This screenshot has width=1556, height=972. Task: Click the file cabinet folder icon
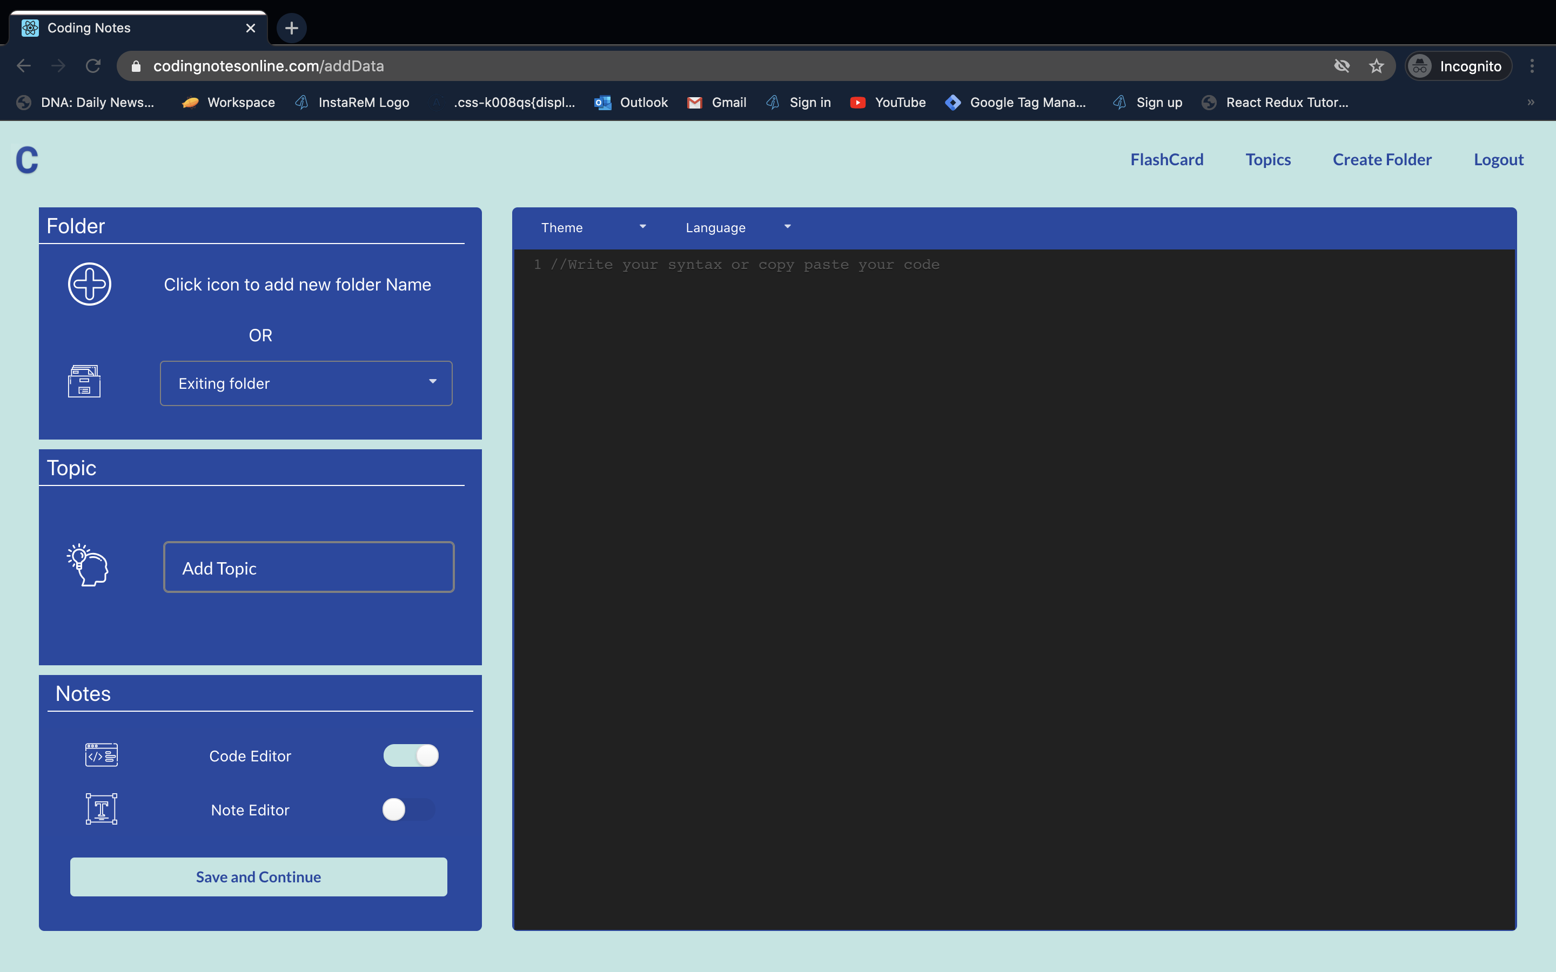tap(84, 381)
